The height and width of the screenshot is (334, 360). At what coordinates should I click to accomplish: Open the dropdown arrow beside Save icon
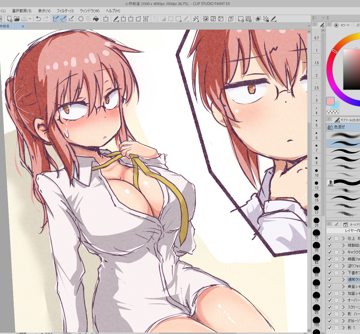[x=30, y=19]
